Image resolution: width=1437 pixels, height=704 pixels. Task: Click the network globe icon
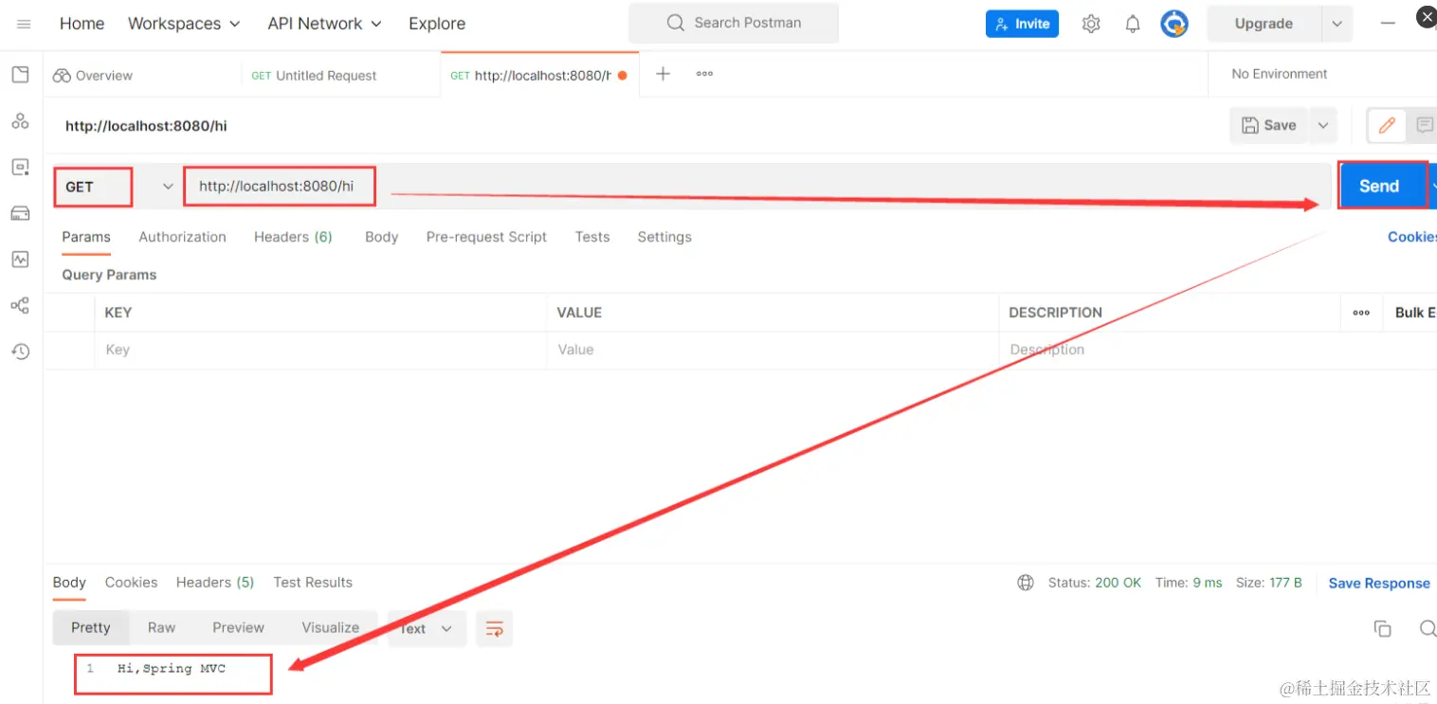click(1026, 583)
